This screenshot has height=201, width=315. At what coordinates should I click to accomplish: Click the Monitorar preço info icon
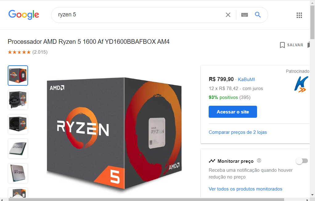coord(259,161)
